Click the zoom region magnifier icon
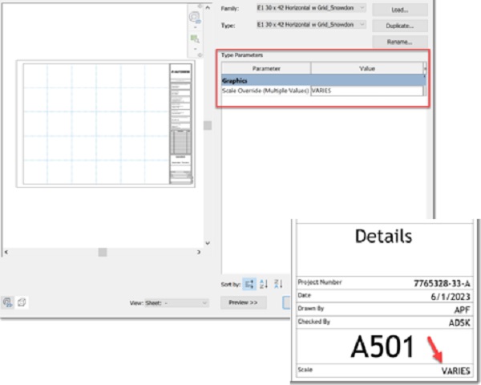Screen dimensions: 481x385 coord(194,38)
